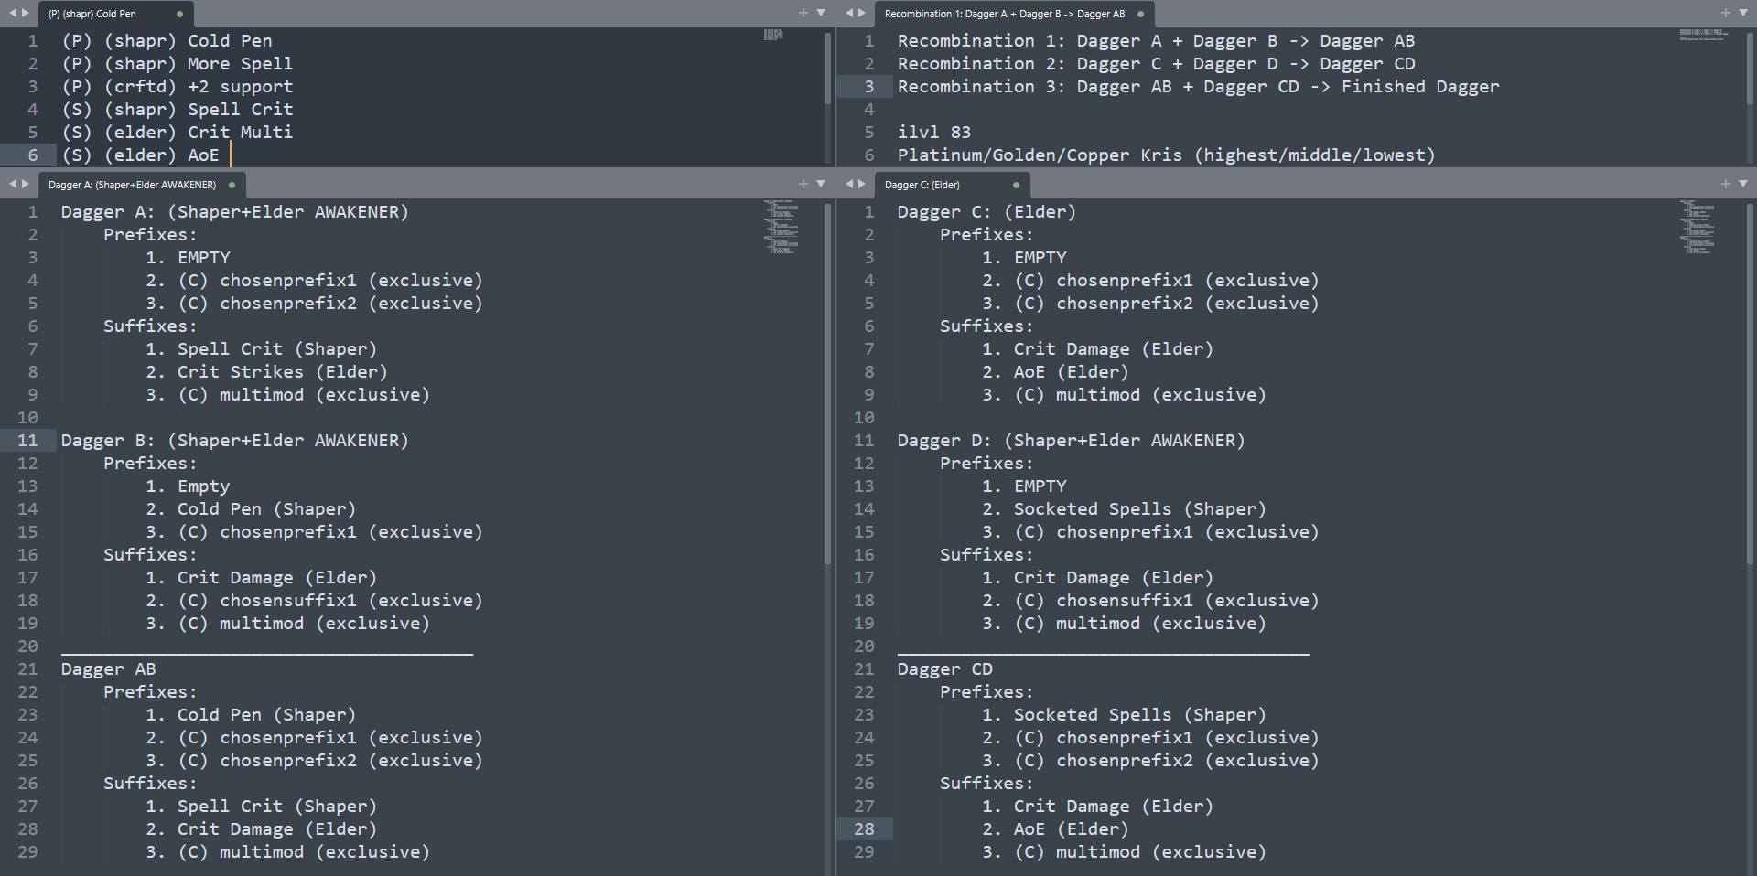This screenshot has width=1757, height=876.
Task: Click the minimap in the Dagger A pane
Action: (x=781, y=227)
